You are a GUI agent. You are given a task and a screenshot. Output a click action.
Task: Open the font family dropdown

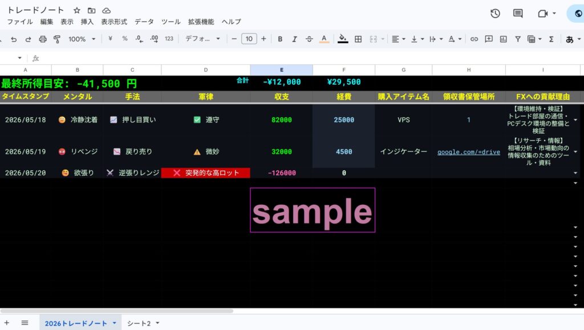202,39
